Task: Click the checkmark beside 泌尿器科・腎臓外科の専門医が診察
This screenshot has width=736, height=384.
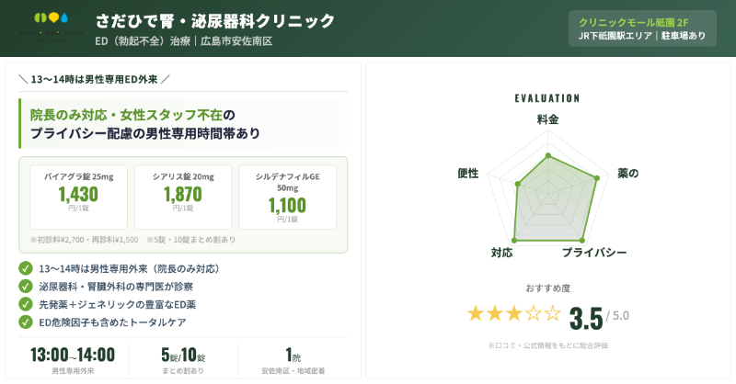Action: coord(26,287)
